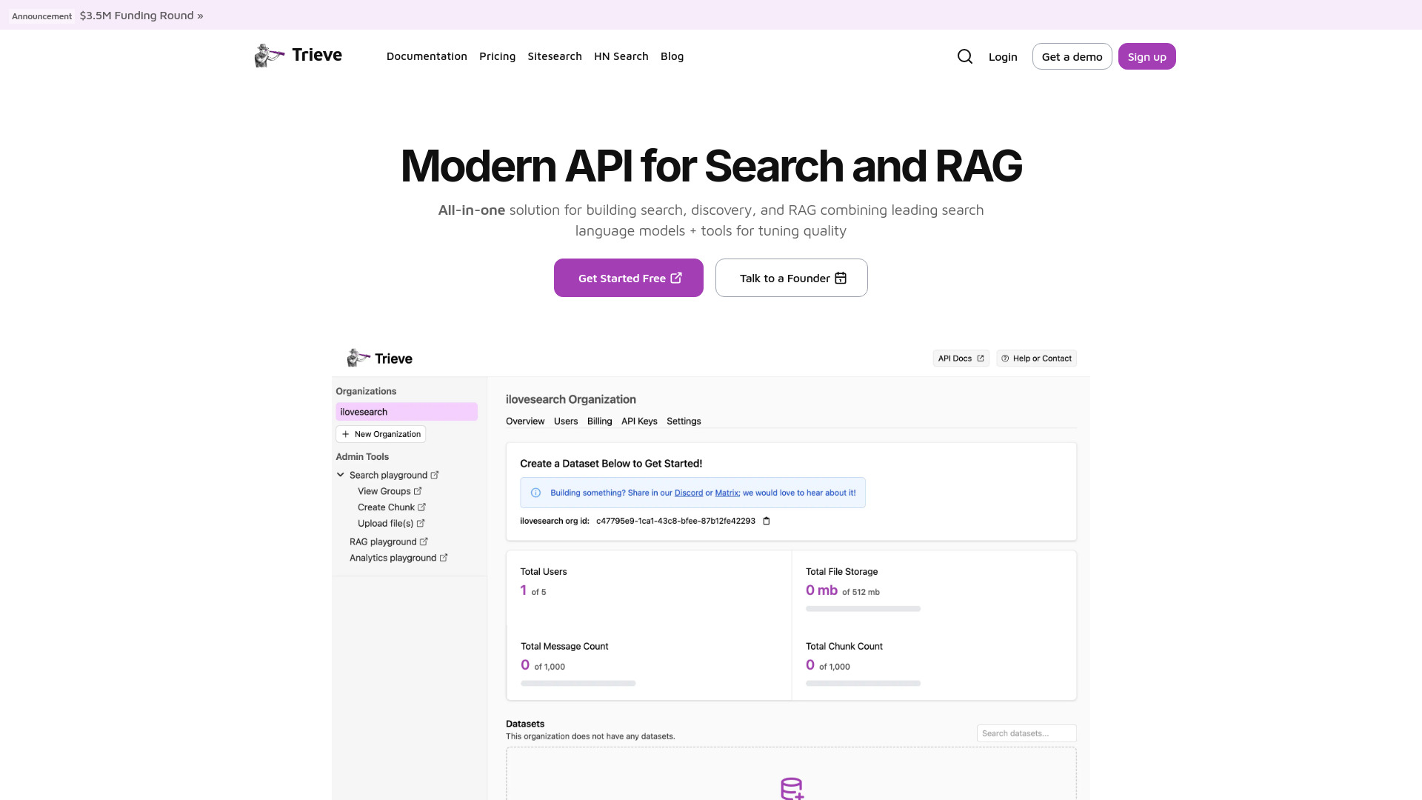Screen dimensions: 1422x800
Task: Click the search magnifier icon
Action: (x=965, y=56)
